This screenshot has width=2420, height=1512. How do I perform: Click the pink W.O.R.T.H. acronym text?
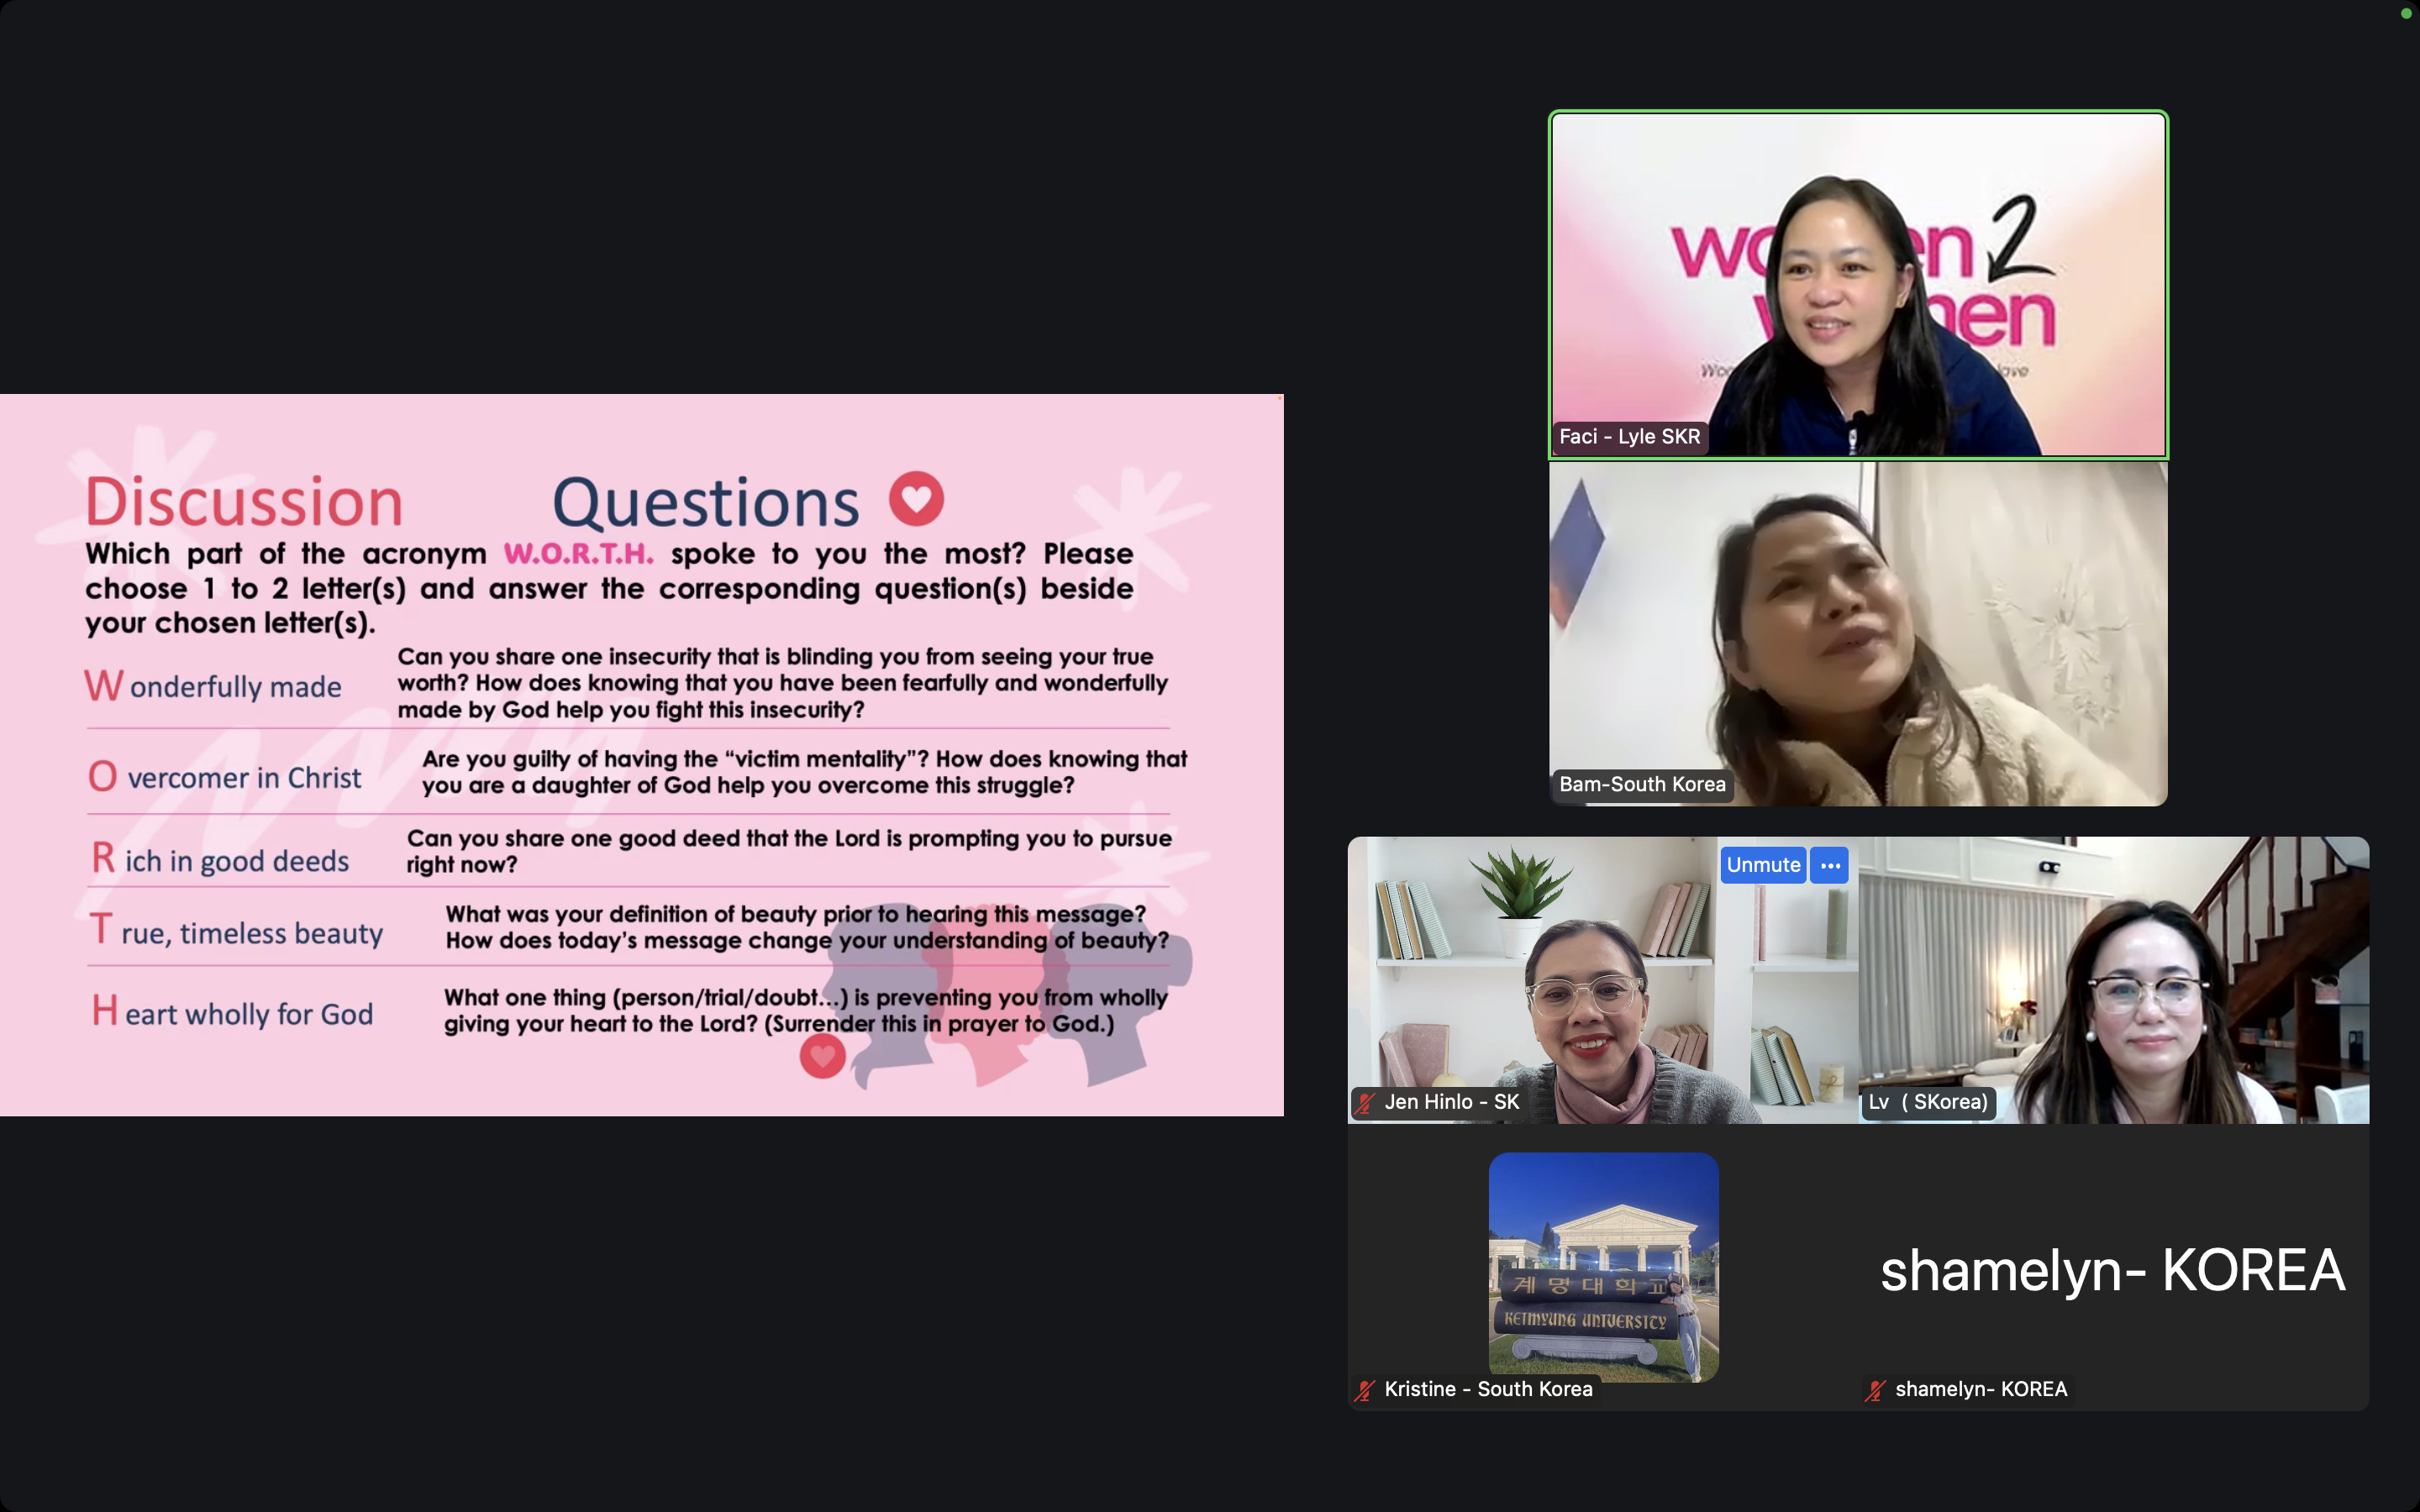click(x=578, y=554)
